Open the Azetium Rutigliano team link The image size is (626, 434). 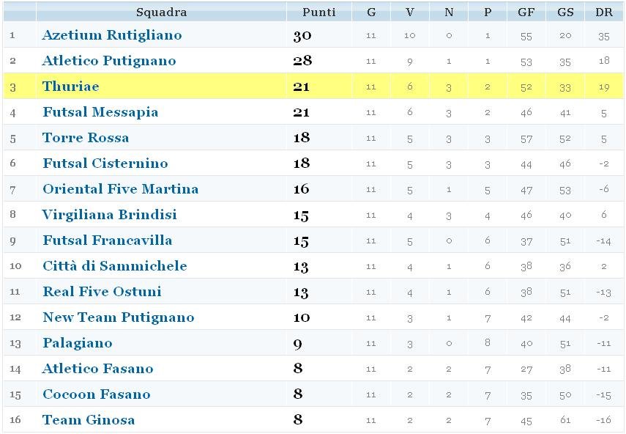pos(112,34)
